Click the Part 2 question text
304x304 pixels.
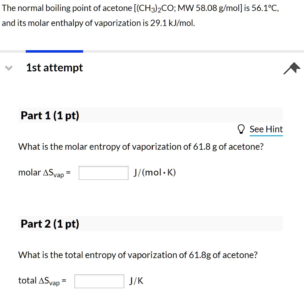tap(138, 255)
